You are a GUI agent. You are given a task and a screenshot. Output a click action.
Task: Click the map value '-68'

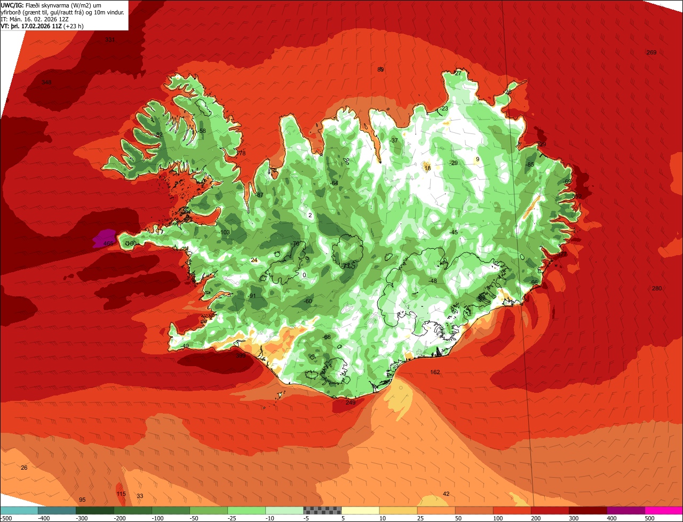click(x=327, y=337)
